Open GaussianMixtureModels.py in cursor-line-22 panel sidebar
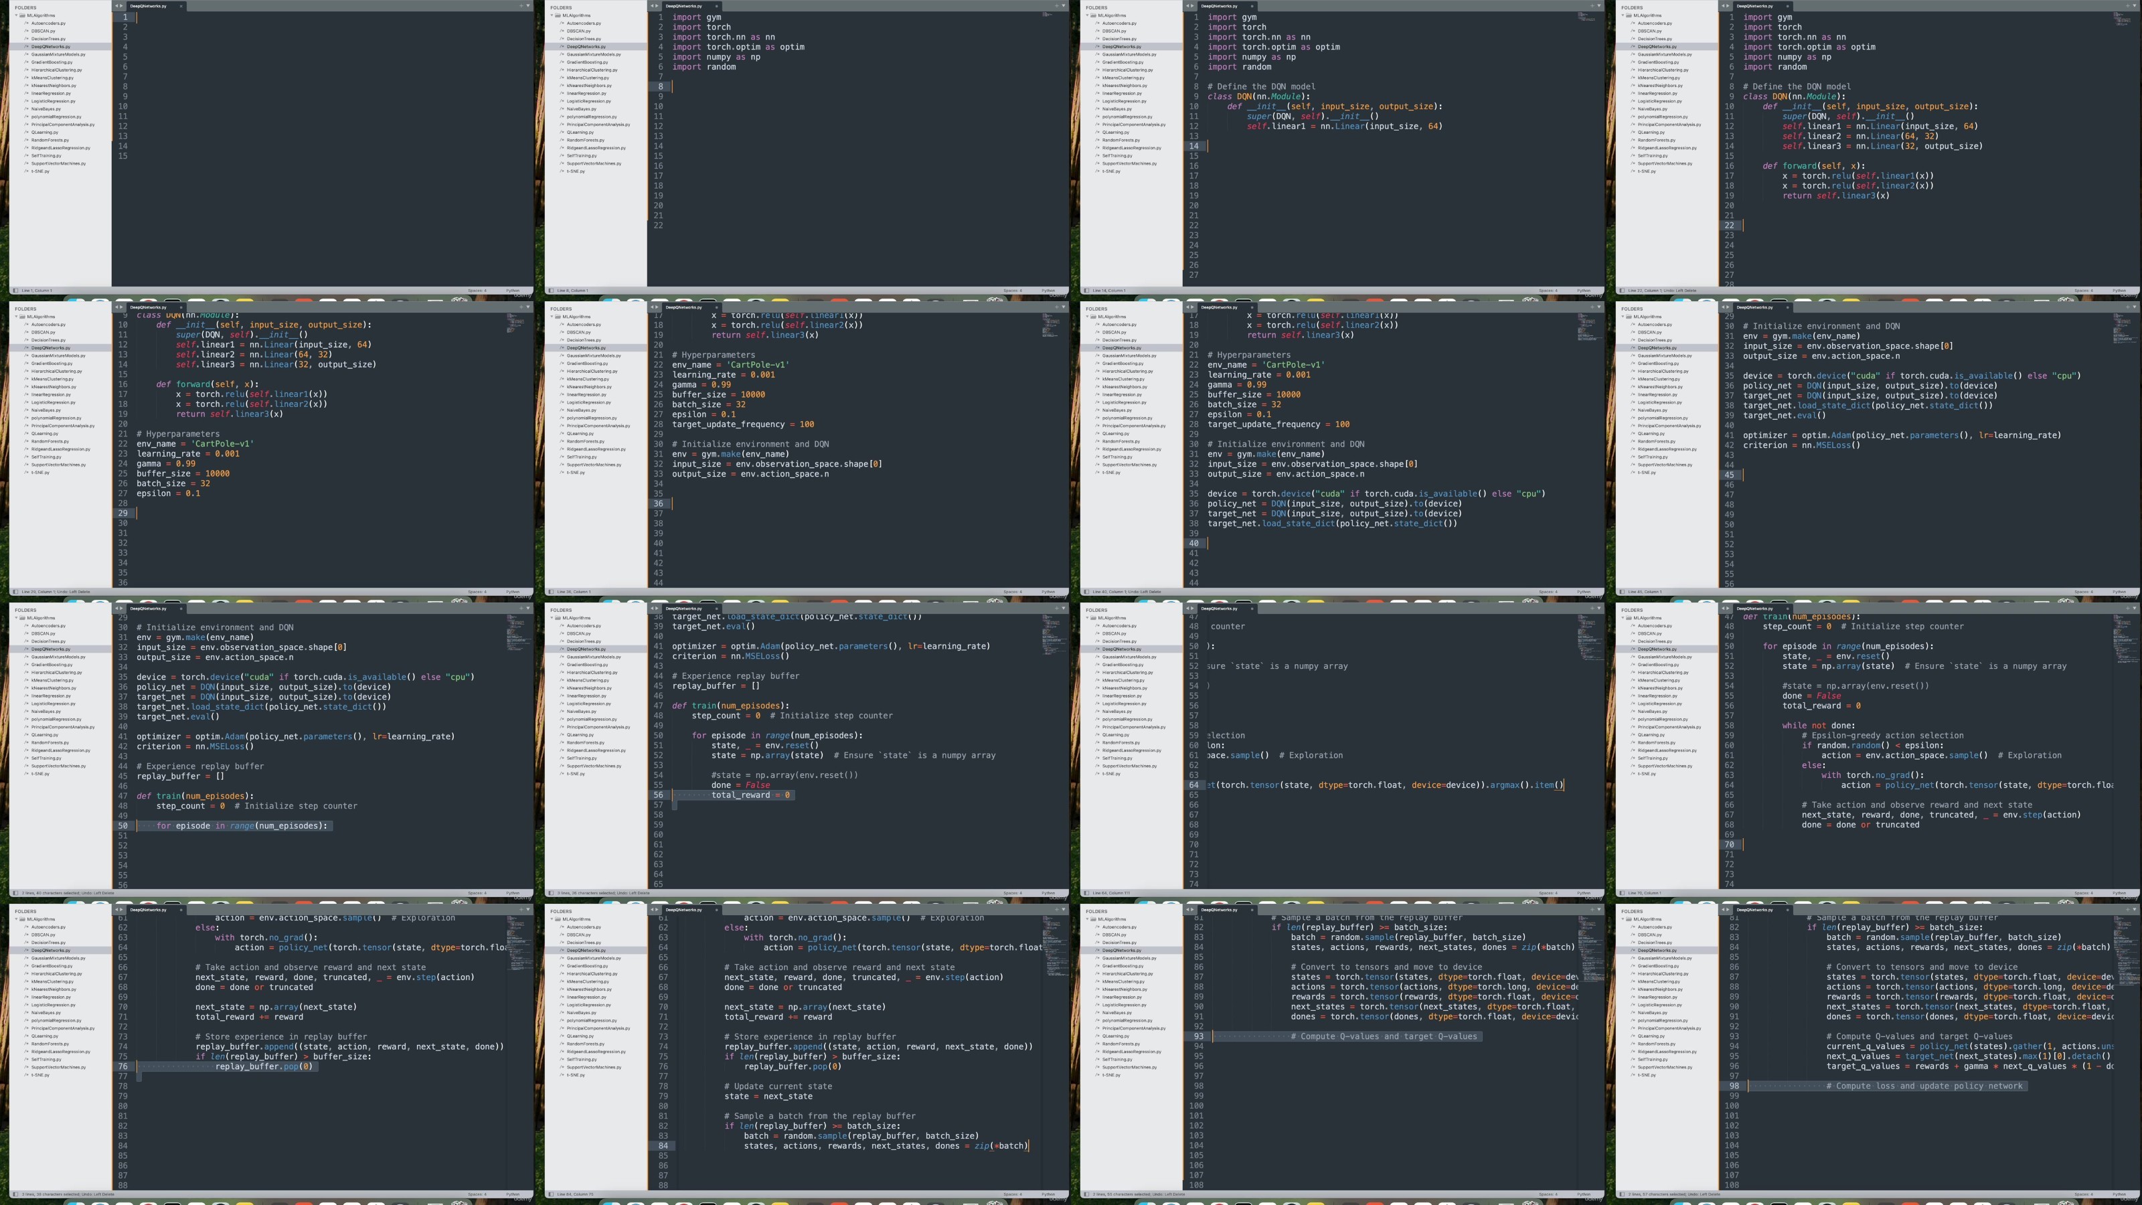 coord(1665,54)
